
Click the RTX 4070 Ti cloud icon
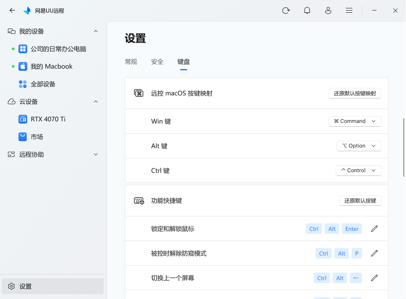(23, 119)
